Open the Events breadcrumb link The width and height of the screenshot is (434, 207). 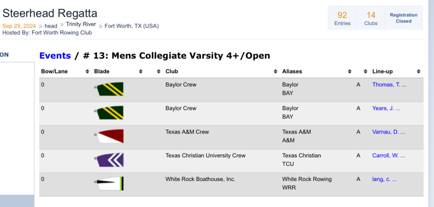coord(55,56)
